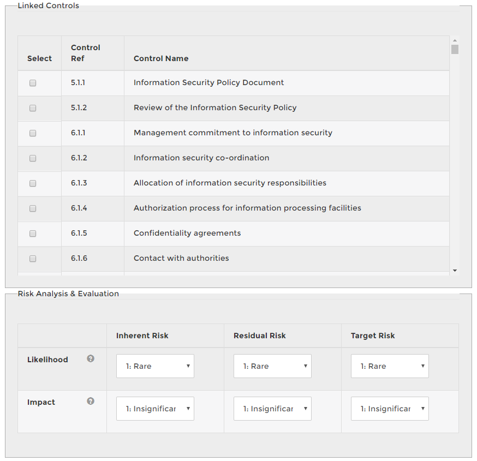The width and height of the screenshot is (477, 461).
Task: Expand Residual Risk Impact dropdown
Action: click(x=272, y=409)
